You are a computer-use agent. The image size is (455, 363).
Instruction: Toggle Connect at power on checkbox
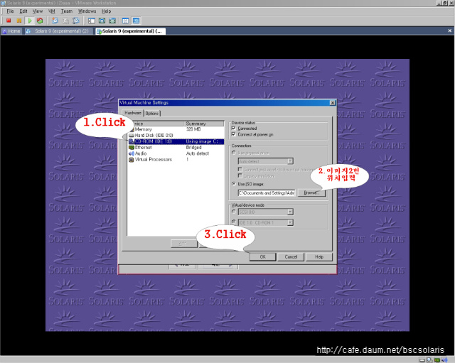[x=234, y=134]
